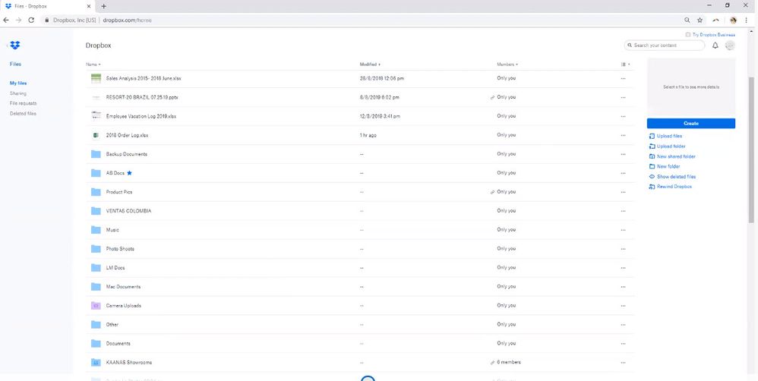Open the account avatar menu

(x=730, y=46)
